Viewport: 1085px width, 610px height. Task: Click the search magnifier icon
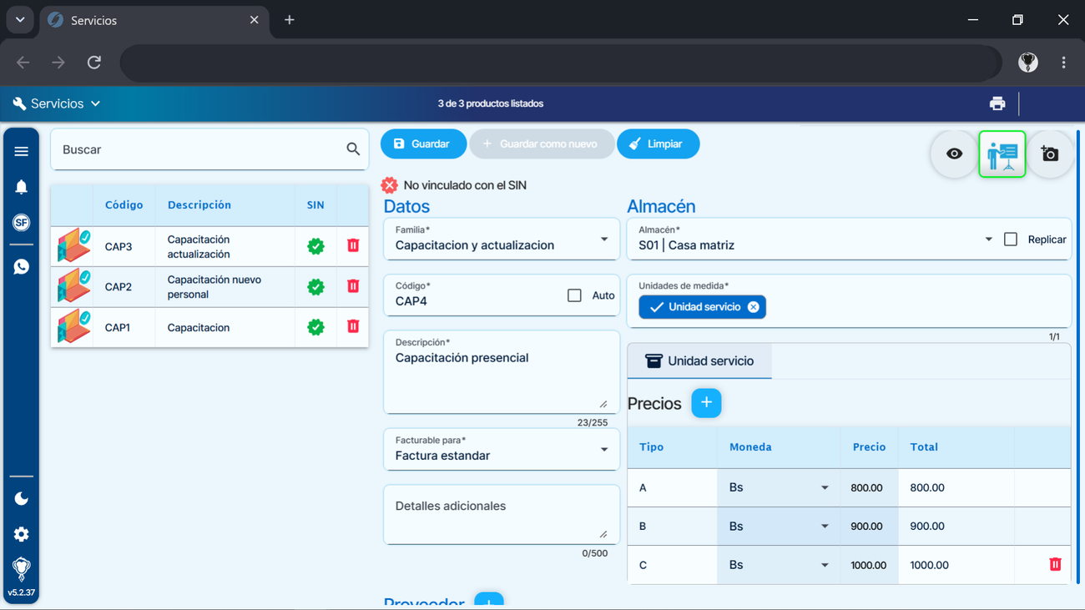tap(353, 149)
